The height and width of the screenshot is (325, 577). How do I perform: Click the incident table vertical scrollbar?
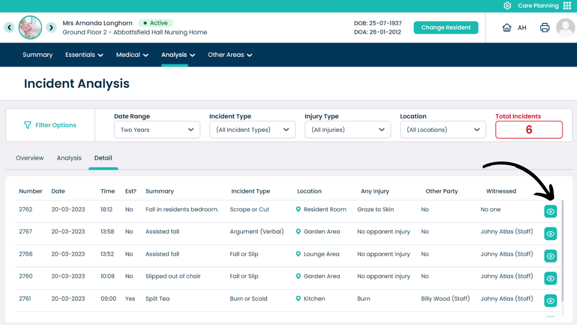562,251
